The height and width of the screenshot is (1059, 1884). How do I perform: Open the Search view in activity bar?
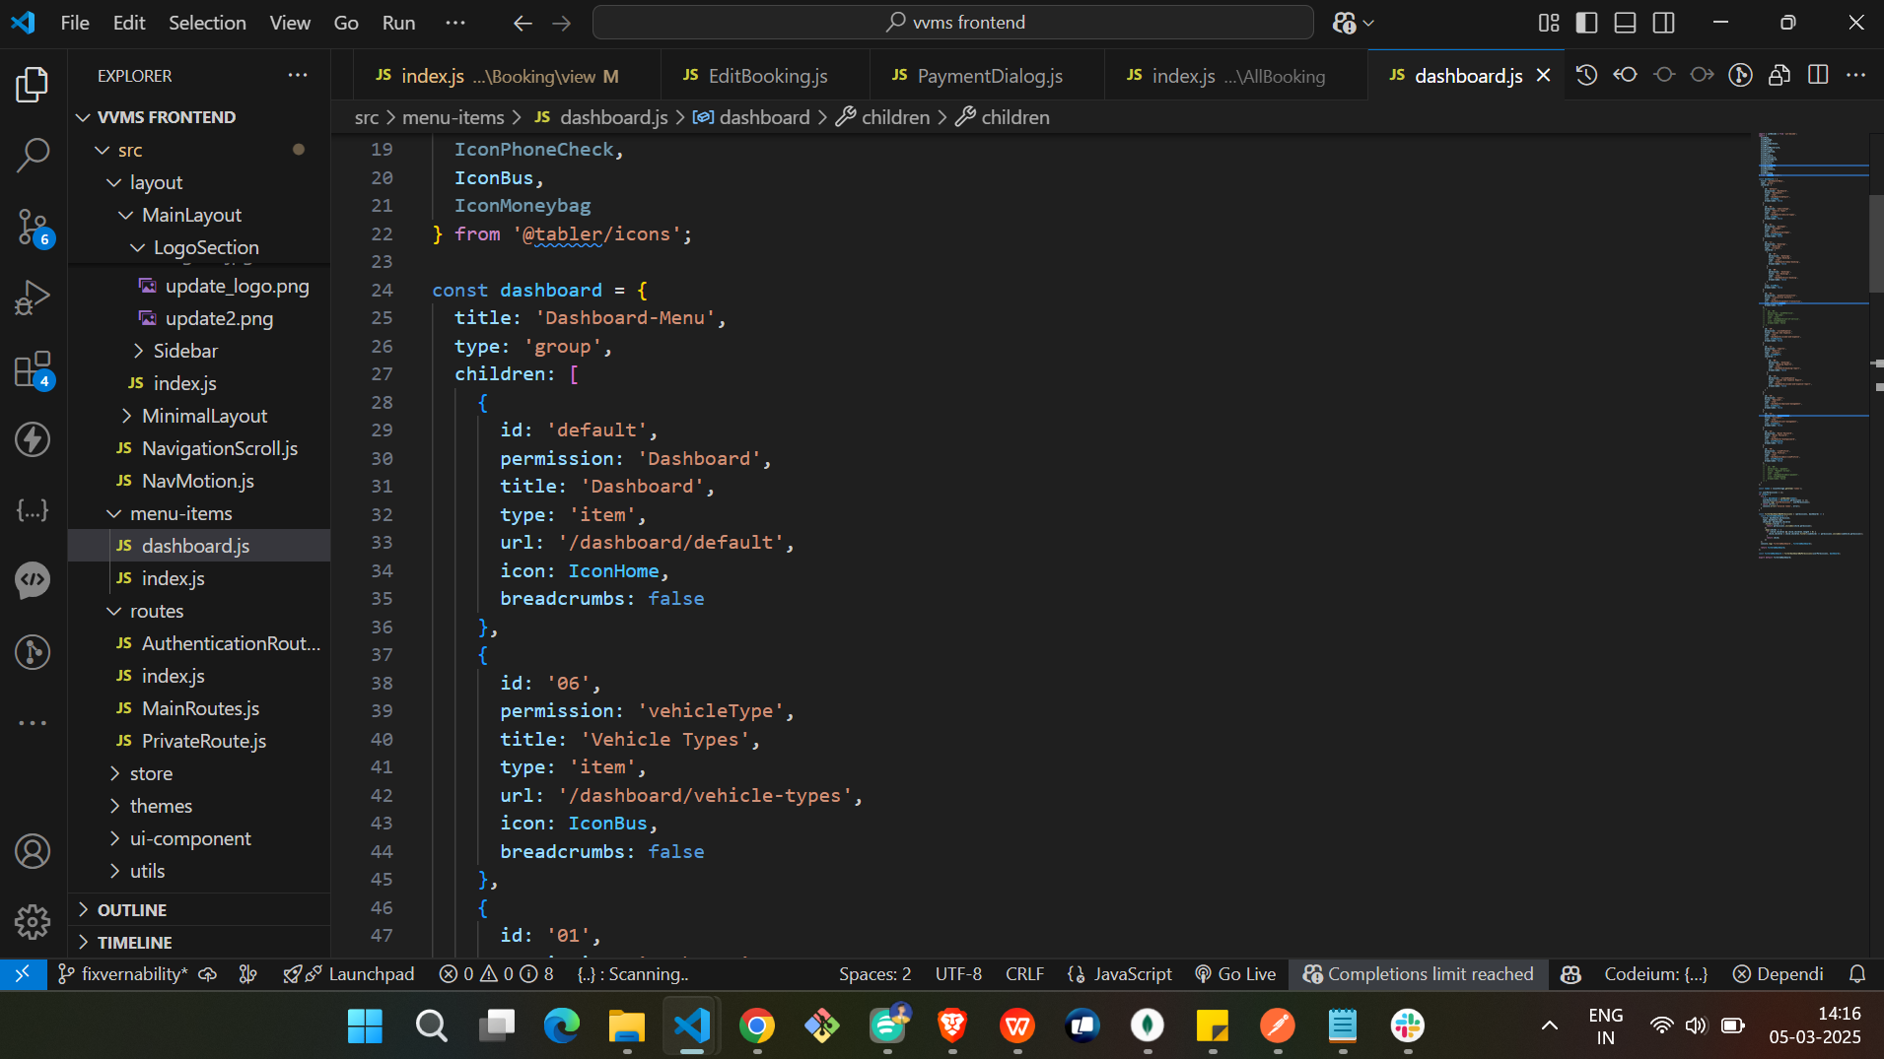pyautogui.click(x=33, y=155)
